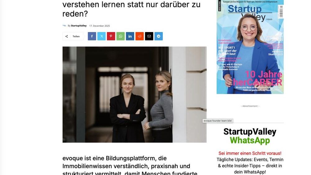Share the article on X (Twitter)

pos(101,36)
